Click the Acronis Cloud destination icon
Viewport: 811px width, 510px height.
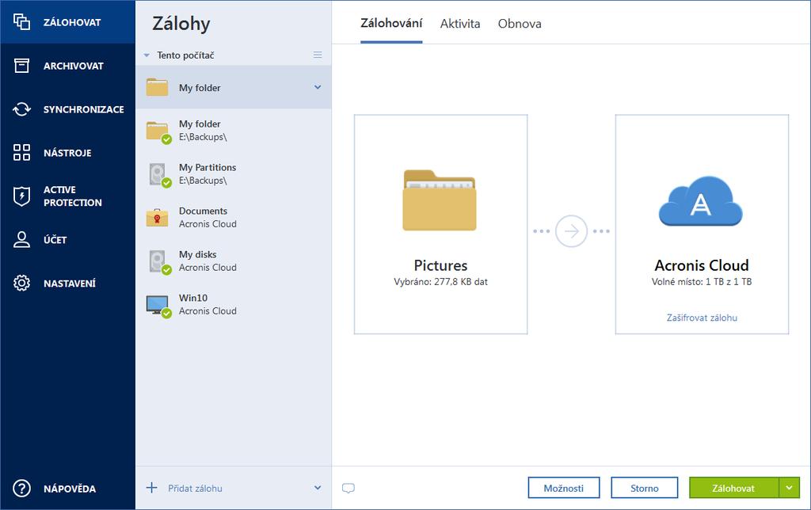click(x=700, y=200)
